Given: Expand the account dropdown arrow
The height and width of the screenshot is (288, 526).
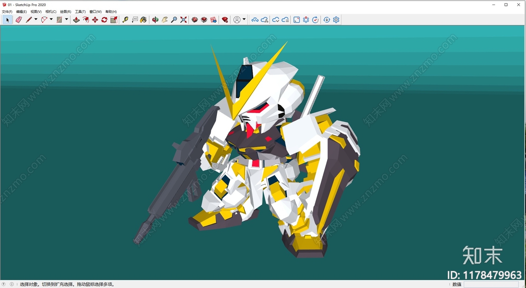Looking at the screenshot, I should coord(244,19).
